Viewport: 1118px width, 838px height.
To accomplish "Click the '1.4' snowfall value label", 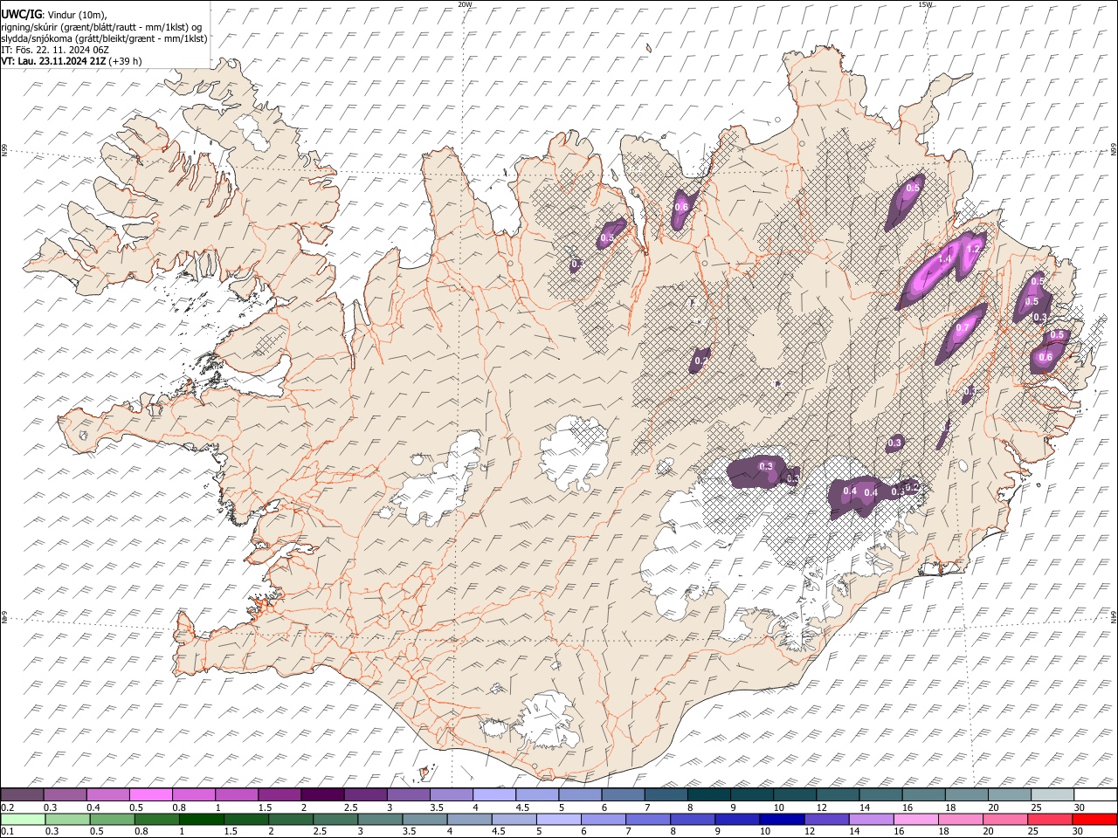I will [x=944, y=259].
